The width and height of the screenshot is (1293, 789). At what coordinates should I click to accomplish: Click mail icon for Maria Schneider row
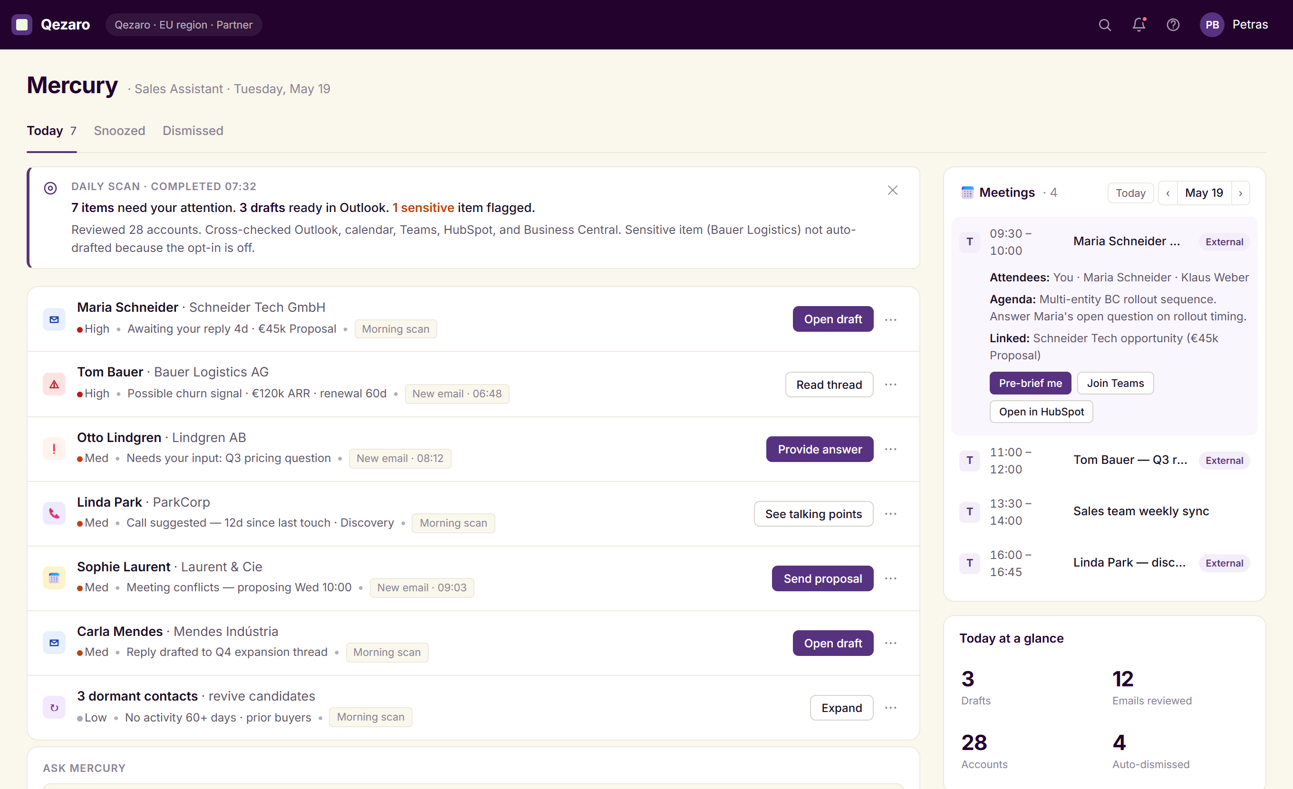54,319
